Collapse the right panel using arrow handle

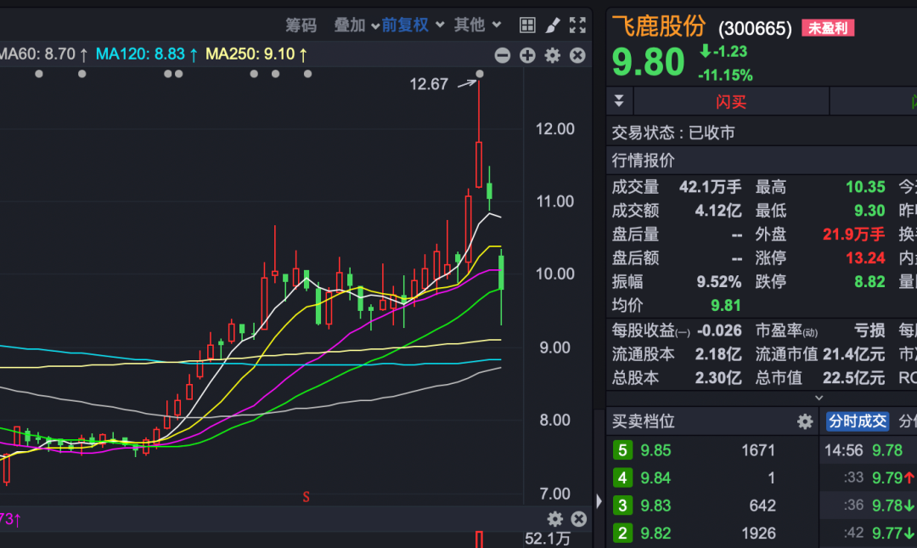click(x=599, y=501)
